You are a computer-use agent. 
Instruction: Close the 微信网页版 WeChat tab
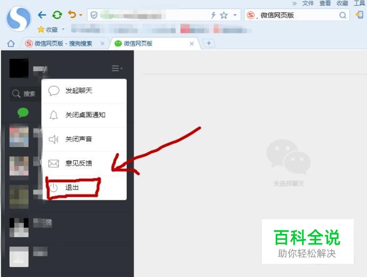(x=191, y=44)
